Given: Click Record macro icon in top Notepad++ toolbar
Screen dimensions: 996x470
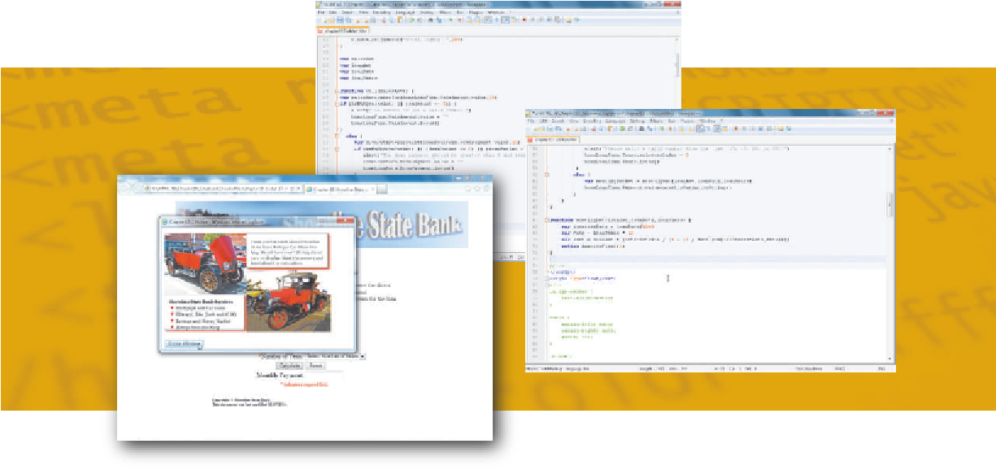Looking at the screenshot, I should click(524, 20).
